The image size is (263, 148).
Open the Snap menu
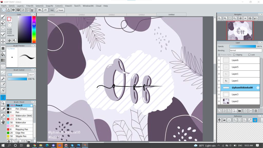pos(49,6)
